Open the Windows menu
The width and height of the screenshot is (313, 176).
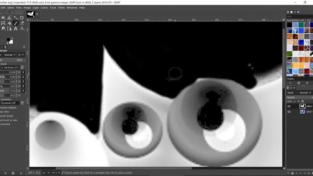72,8
